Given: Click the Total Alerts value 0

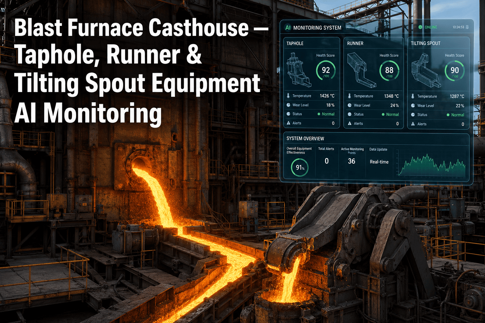Looking at the screenshot, I should pos(327,161).
